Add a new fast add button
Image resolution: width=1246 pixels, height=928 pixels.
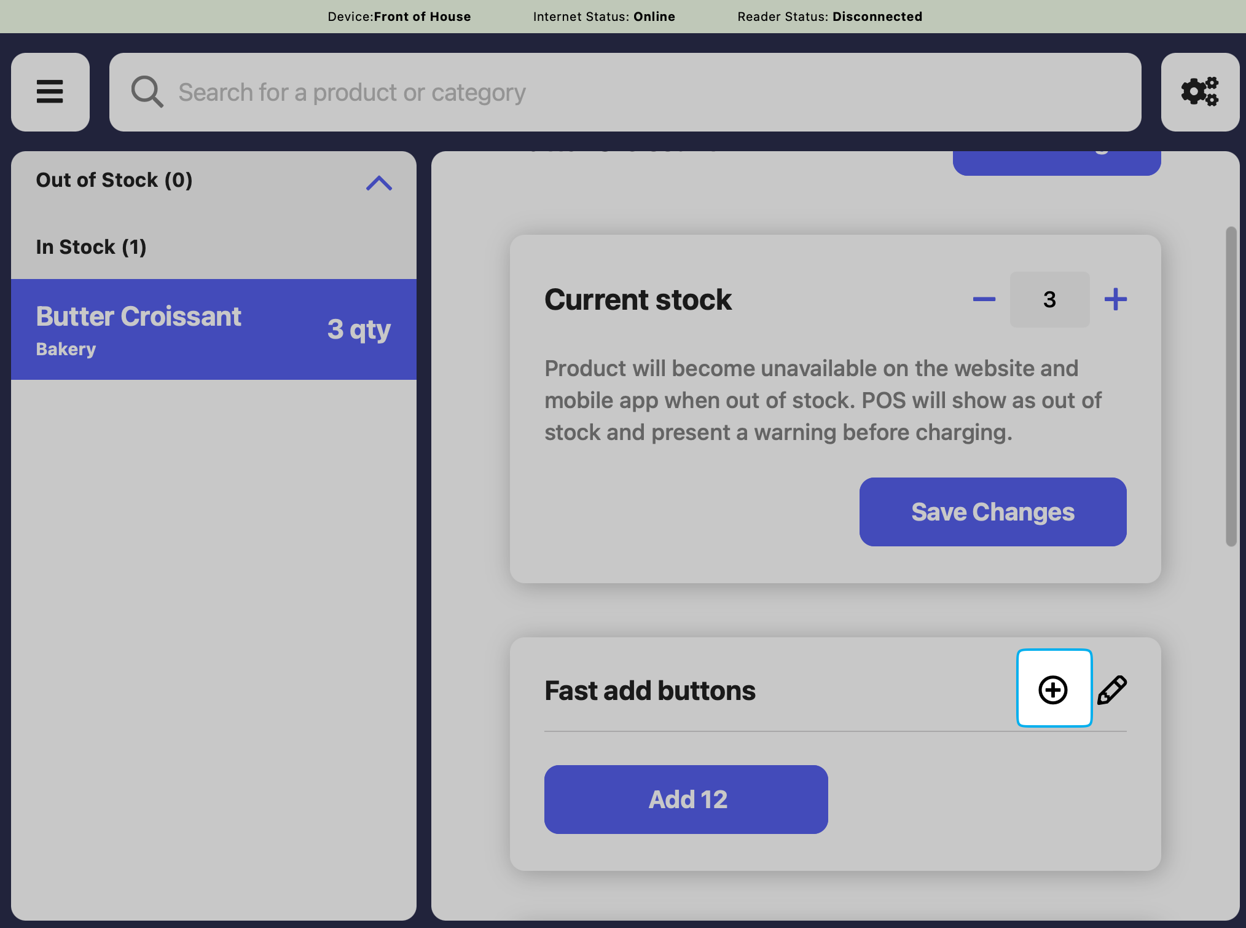tap(1054, 689)
